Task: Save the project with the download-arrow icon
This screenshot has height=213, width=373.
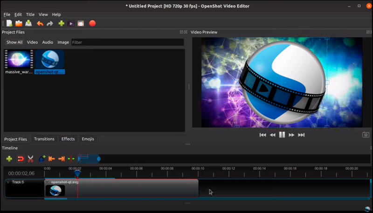Action: pyautogui.click(x=28, y=23)
